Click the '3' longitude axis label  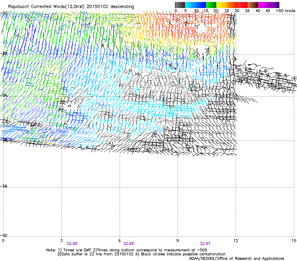[x=61, y=241]
